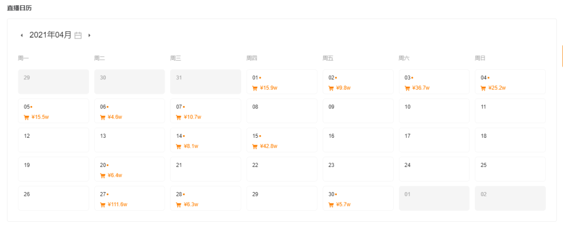Go to previous month with left arrow
This screenshot has width=563, height=227.
tap(21, 35)
